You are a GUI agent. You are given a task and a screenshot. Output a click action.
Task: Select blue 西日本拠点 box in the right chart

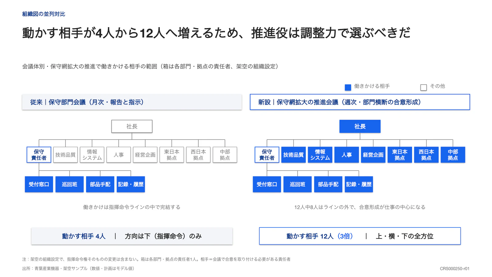click(426, 155)
